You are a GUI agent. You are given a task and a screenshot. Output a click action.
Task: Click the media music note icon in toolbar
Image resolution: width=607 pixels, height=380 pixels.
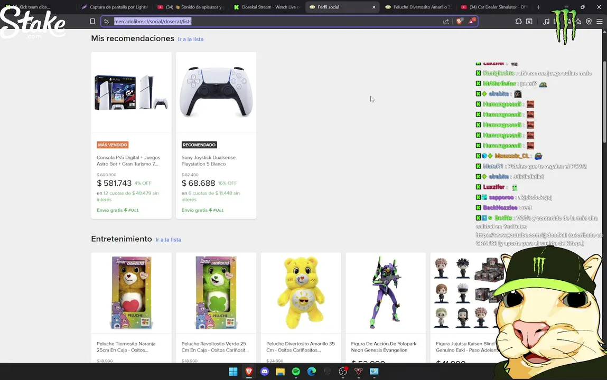[546, 22]
